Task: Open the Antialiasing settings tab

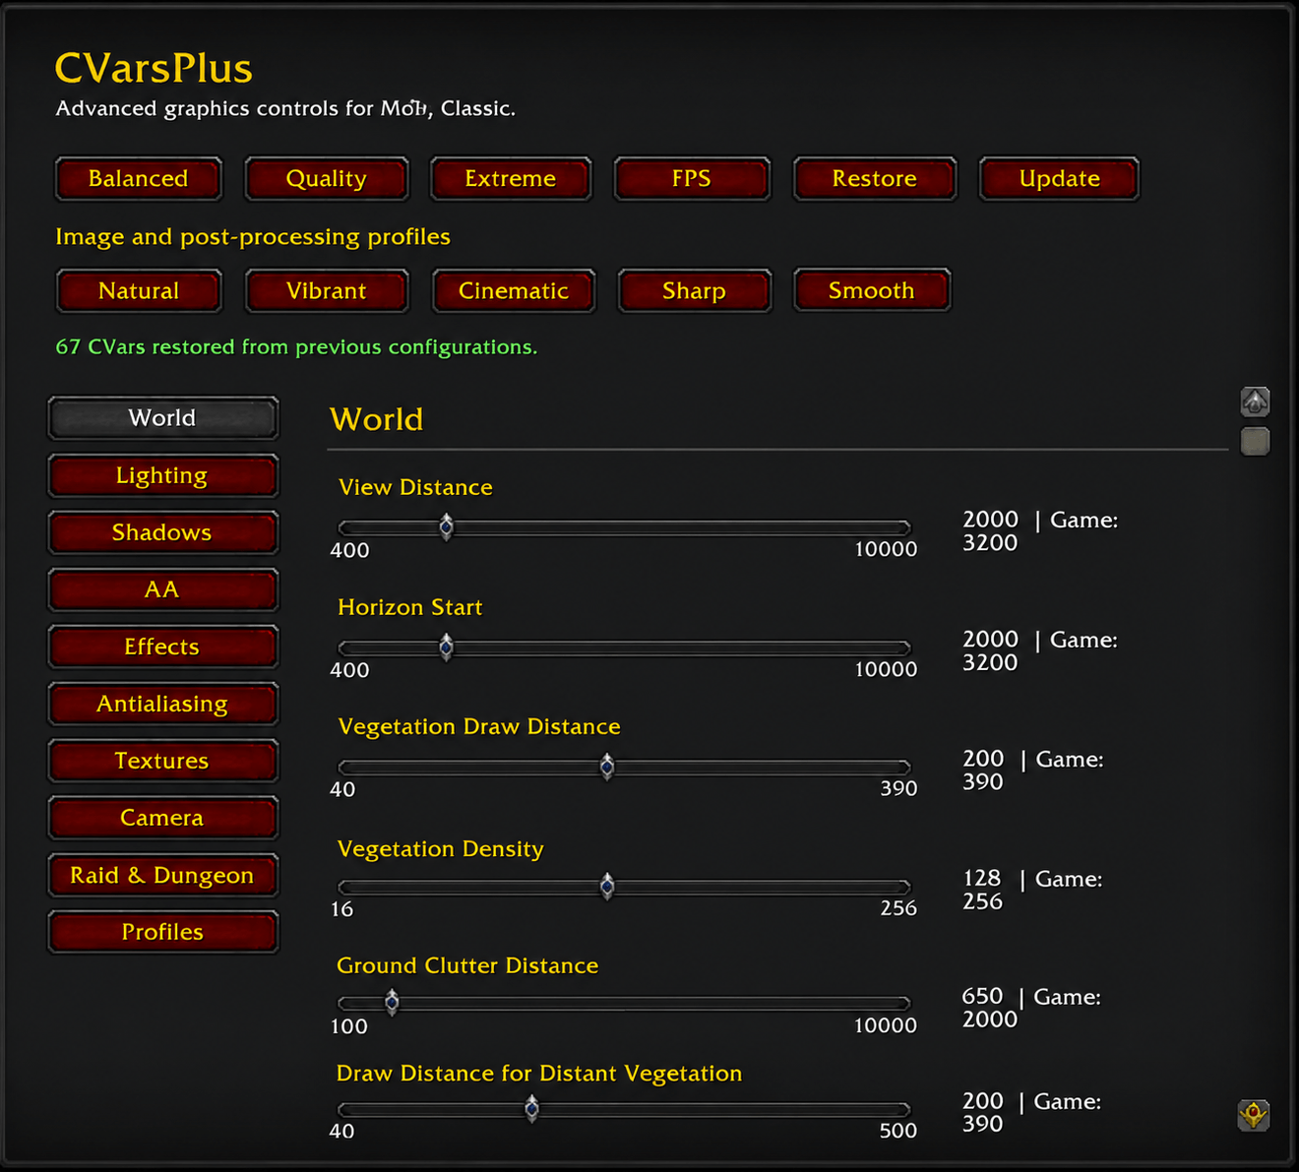Action: 162,705
